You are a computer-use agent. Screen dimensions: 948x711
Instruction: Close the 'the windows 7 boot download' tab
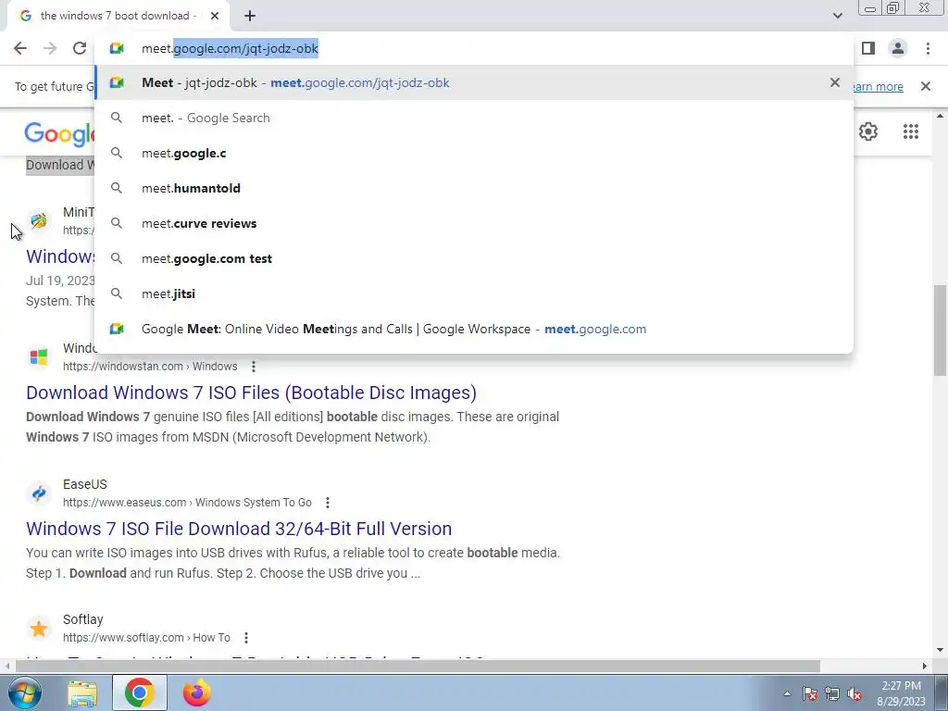click(215, 17)
